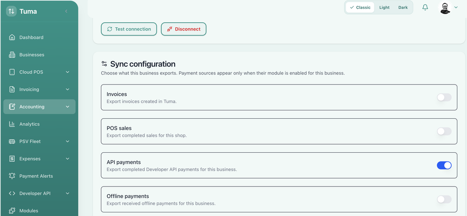Click the Developer API code icon

[12, 193]
